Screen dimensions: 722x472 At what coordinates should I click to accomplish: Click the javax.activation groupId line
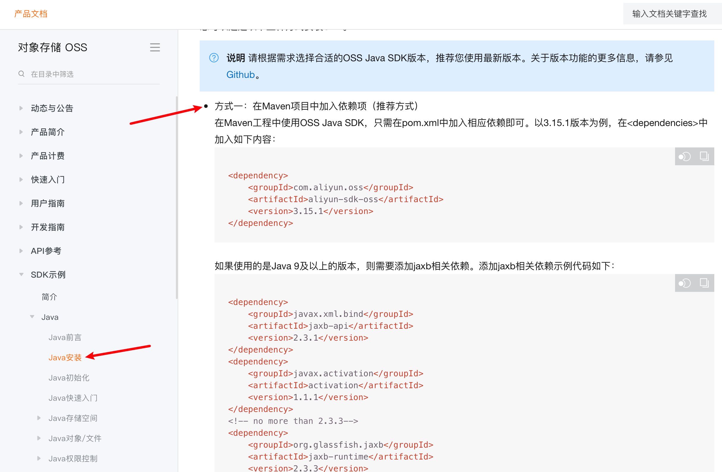click(x=335, y=374)
